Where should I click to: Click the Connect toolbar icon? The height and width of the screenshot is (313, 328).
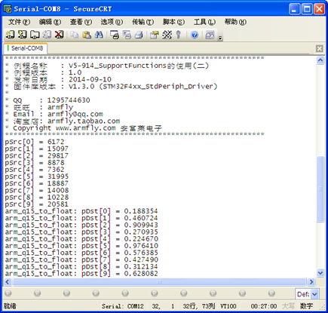10,35
